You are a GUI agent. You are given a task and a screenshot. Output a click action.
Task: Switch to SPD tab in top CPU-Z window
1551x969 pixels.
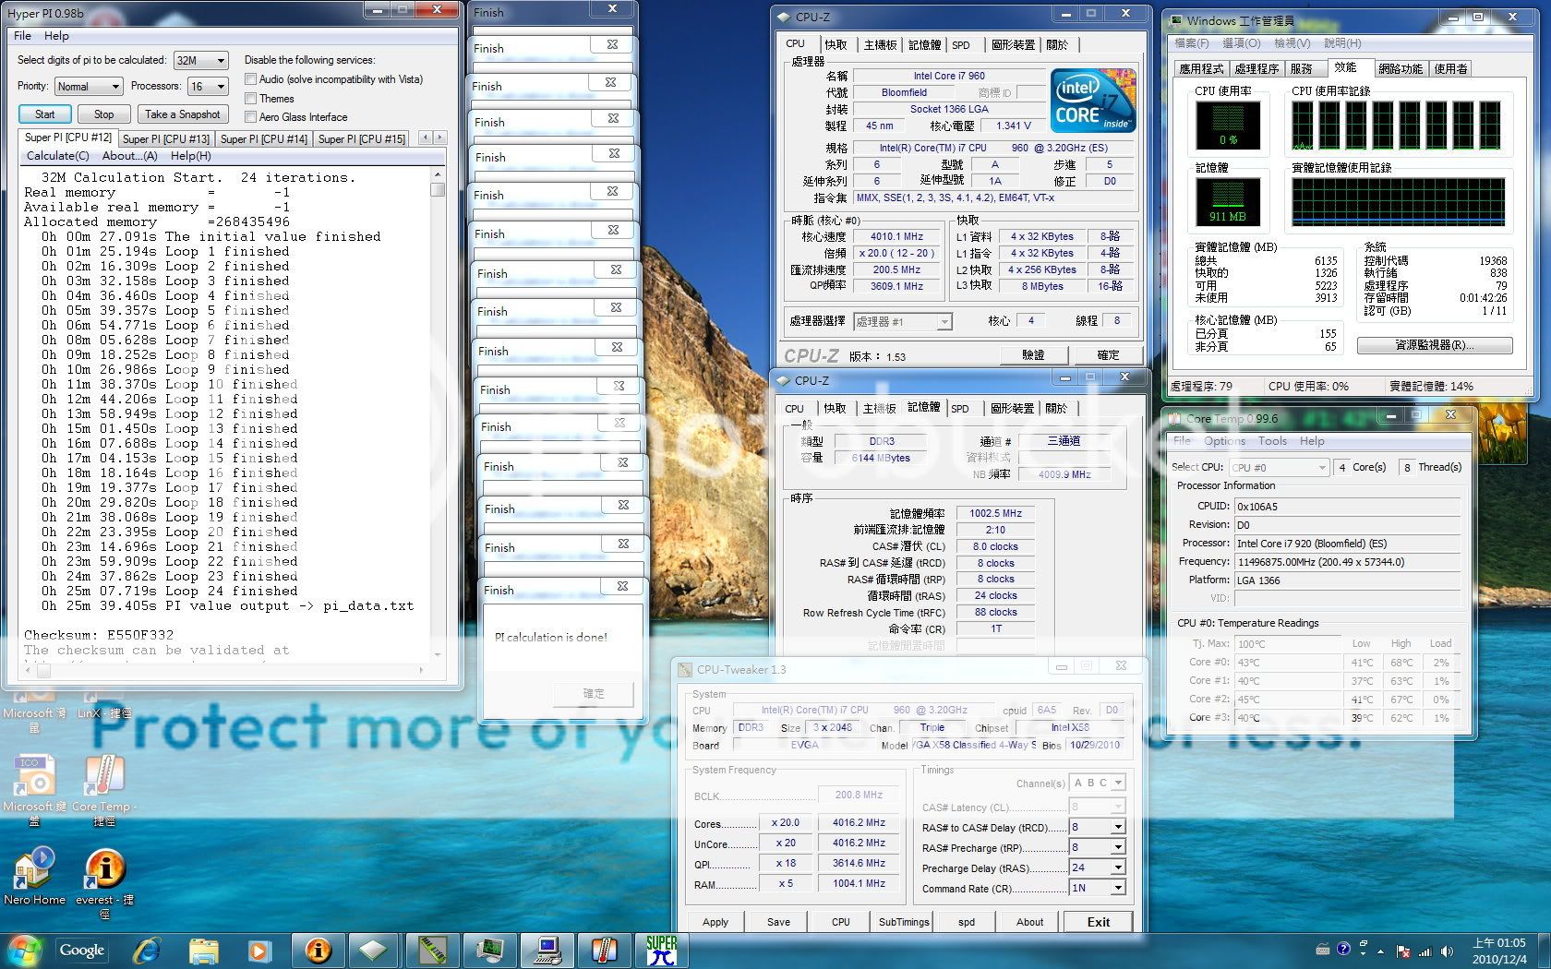click(961, 45)
